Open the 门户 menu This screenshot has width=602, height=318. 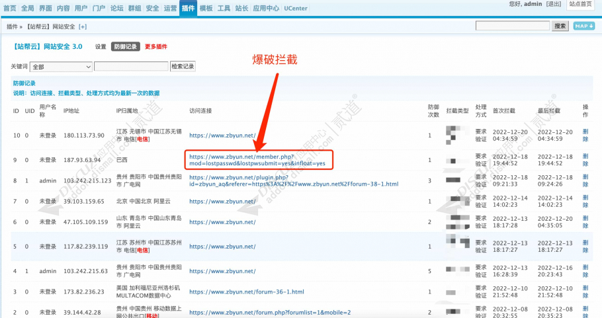[x=99, y=8]
